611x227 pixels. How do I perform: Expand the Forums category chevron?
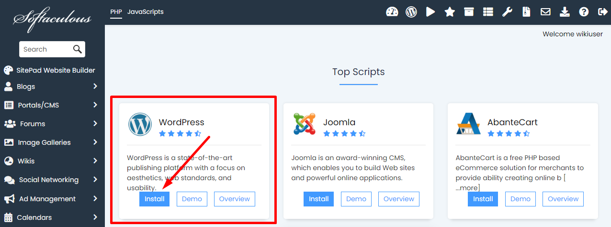(95, 124)
